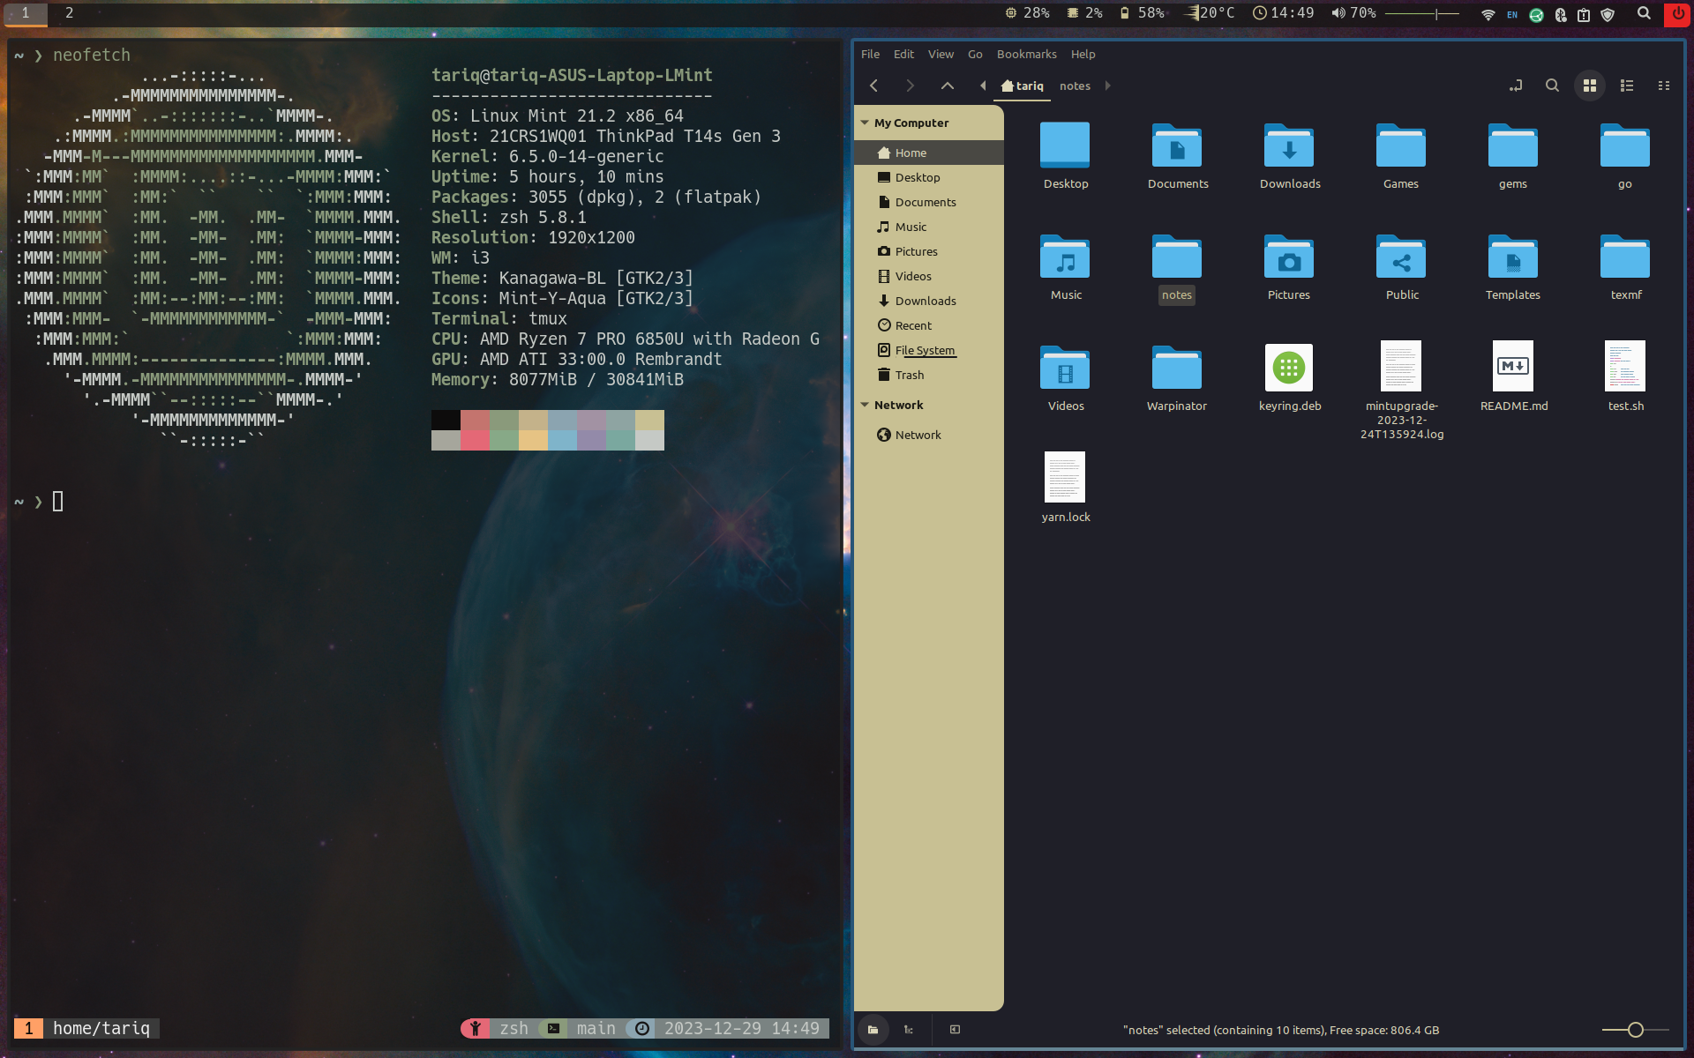Show treeview in the sidebar
Viewport: 1694px width, 1058px height.
[909, 1029]
